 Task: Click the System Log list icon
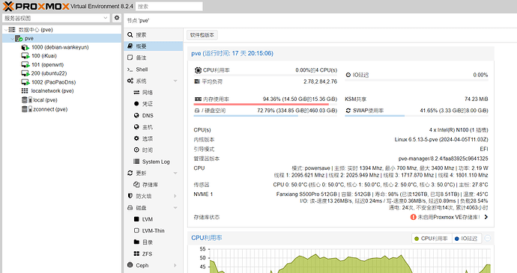[x=136, y=162]
